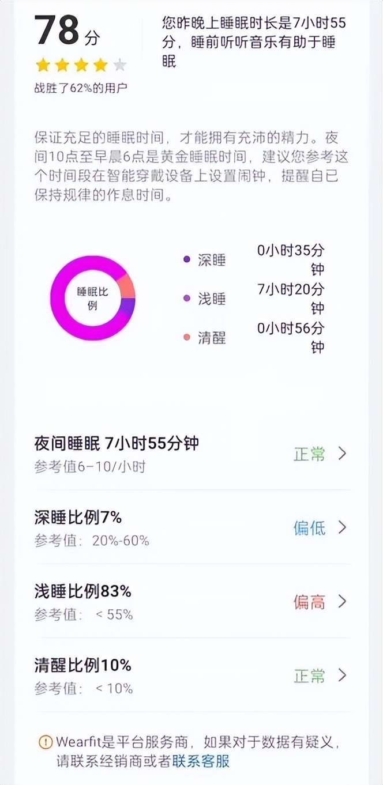The height and width of the screenshot is (785, 383).
Task: Select the light purple 浅睡 legend dot icon
Action: (x=187, y=299)
